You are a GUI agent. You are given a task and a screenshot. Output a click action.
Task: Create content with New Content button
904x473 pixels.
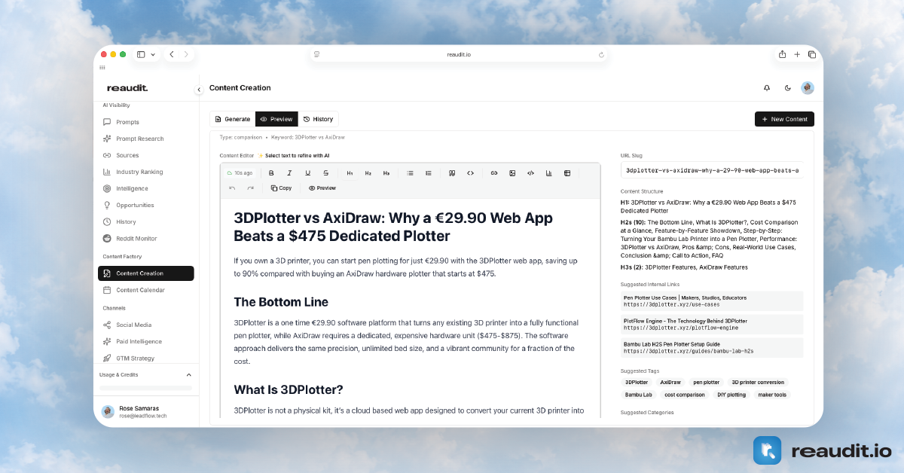(784, 119)
